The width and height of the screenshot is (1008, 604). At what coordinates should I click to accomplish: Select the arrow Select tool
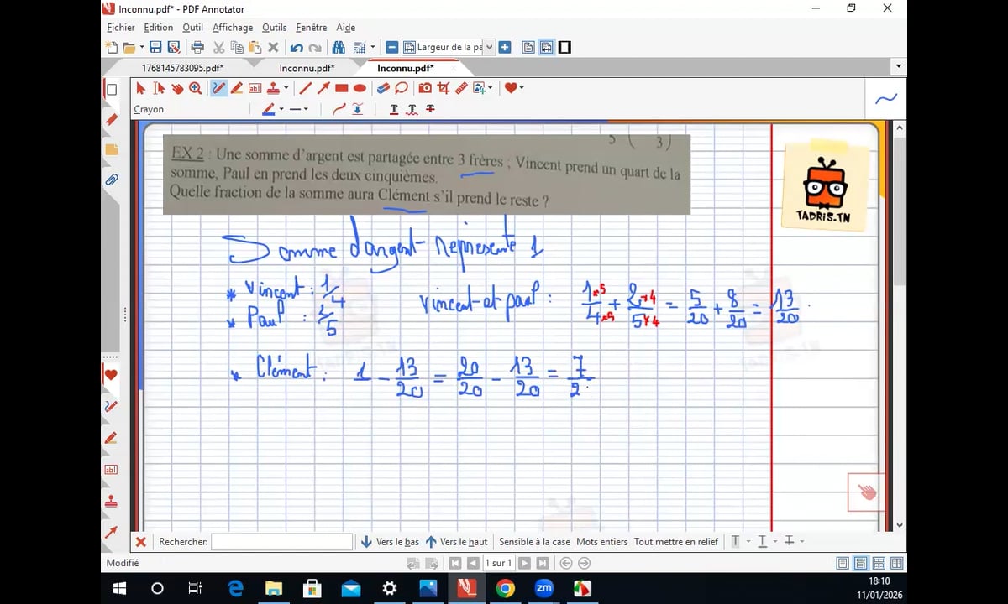pyautogui.click(x=140, y=88)
